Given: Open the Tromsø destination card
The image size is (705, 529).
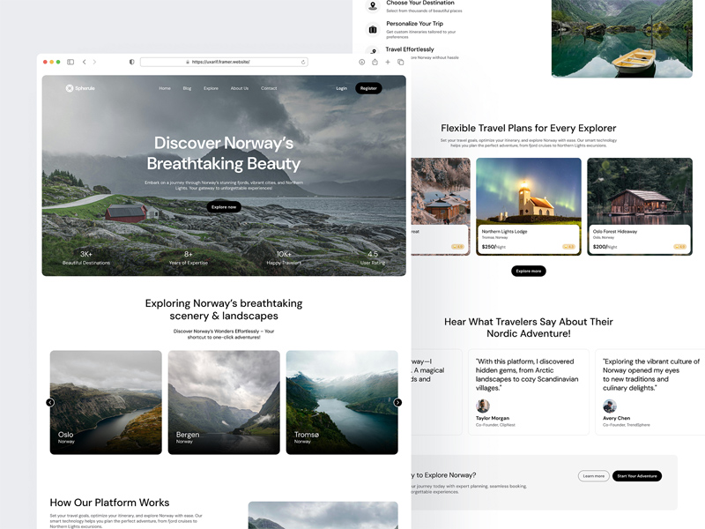Looking at the screenshot, I should [342, 403].
